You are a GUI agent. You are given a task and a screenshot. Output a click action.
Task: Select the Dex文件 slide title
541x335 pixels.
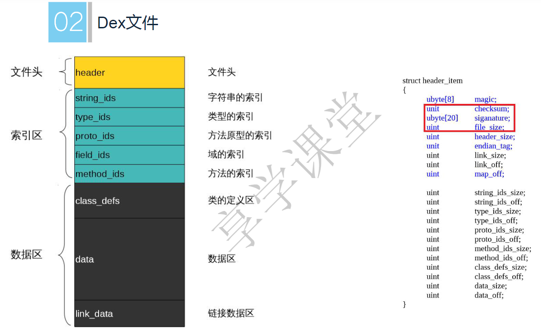[127, 22]
